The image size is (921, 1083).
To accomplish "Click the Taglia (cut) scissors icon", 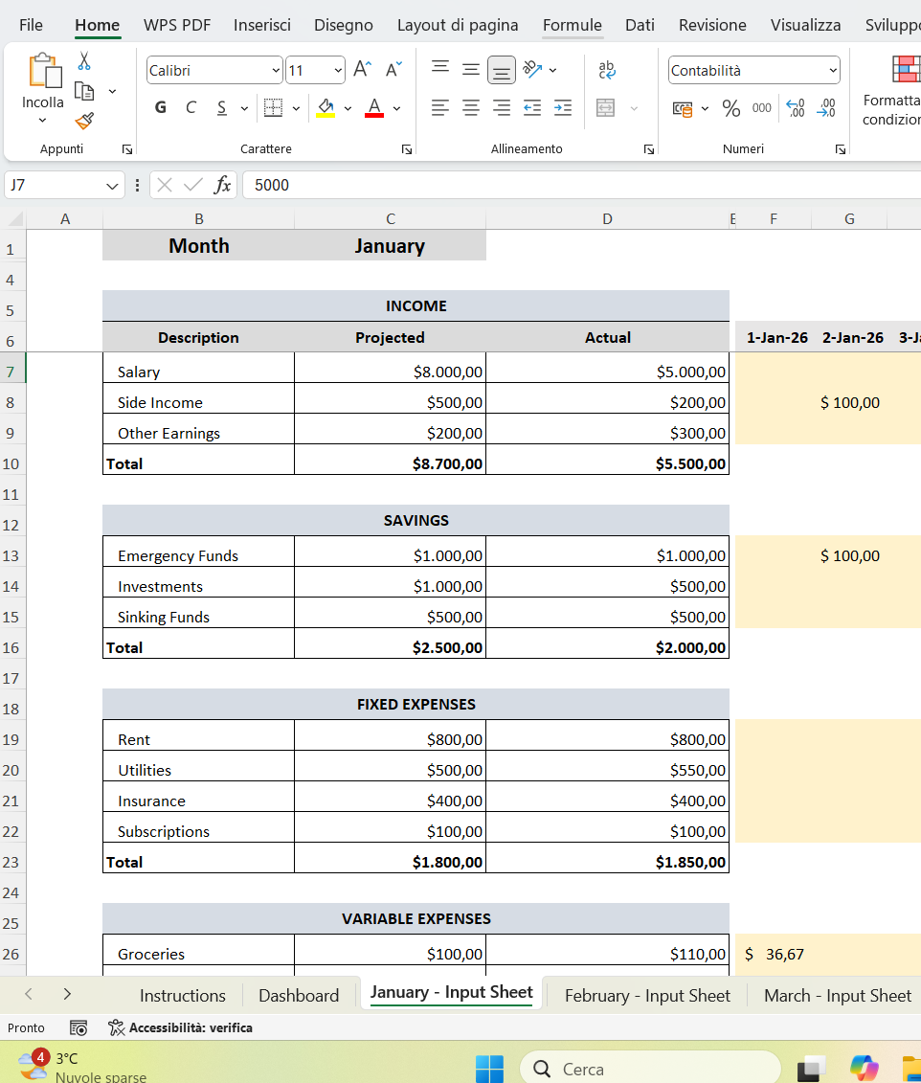I will click(x=83, y=59).
